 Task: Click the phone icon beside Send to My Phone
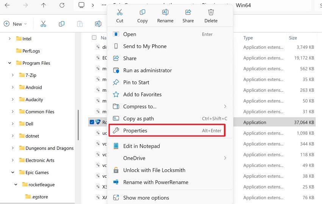pos(116,46)
